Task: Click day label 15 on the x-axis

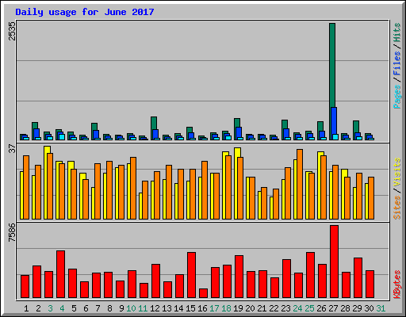Action: [190, 308]
